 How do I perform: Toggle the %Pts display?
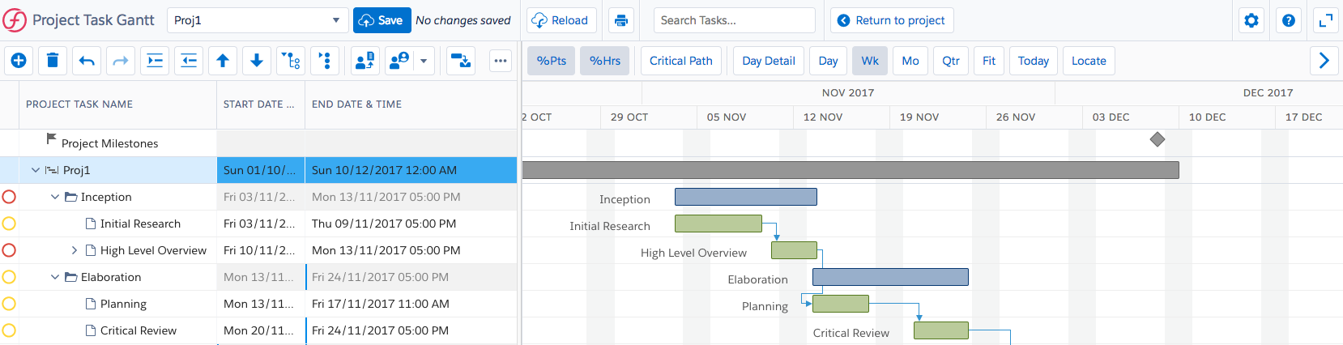click(x=552, y=61)
